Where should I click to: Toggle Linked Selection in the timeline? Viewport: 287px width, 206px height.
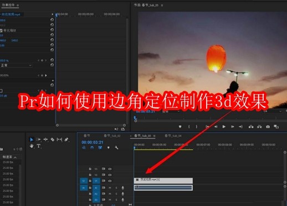click(100, 147)
